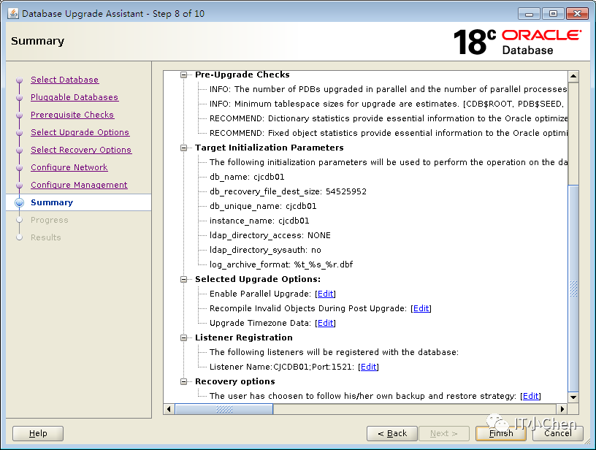Go to the Configure Management step

(x=79, y=185)
